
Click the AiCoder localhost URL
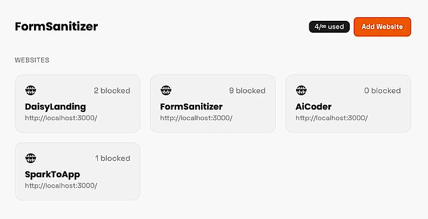(x=332, y=118)
